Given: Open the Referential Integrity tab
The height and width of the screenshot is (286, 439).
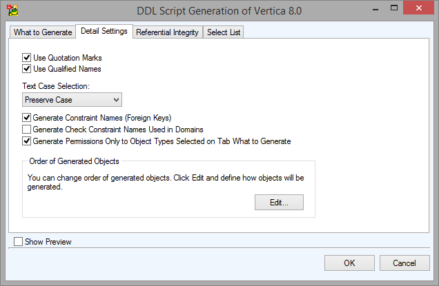Looking at the screenshot, I should pos(167,32).
